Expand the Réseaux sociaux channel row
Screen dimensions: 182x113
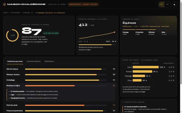click(x=61, y=75)
